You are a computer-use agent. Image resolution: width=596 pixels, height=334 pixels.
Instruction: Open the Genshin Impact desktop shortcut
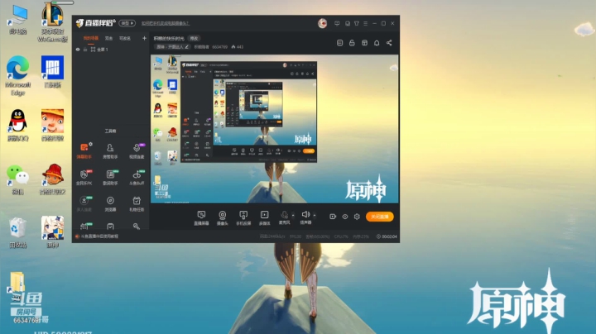[52, 232]
